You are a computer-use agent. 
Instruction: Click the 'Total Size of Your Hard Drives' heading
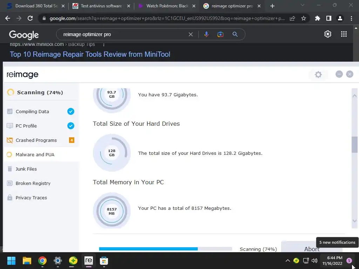click(x=136, y=124)
